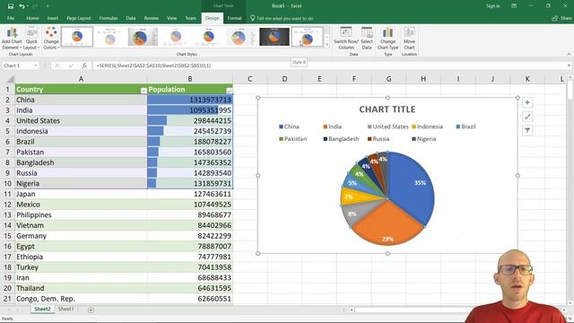Select the population value 127463611
Image resolution: width=574 pixels, height=323 pixels.
(190, 194)
